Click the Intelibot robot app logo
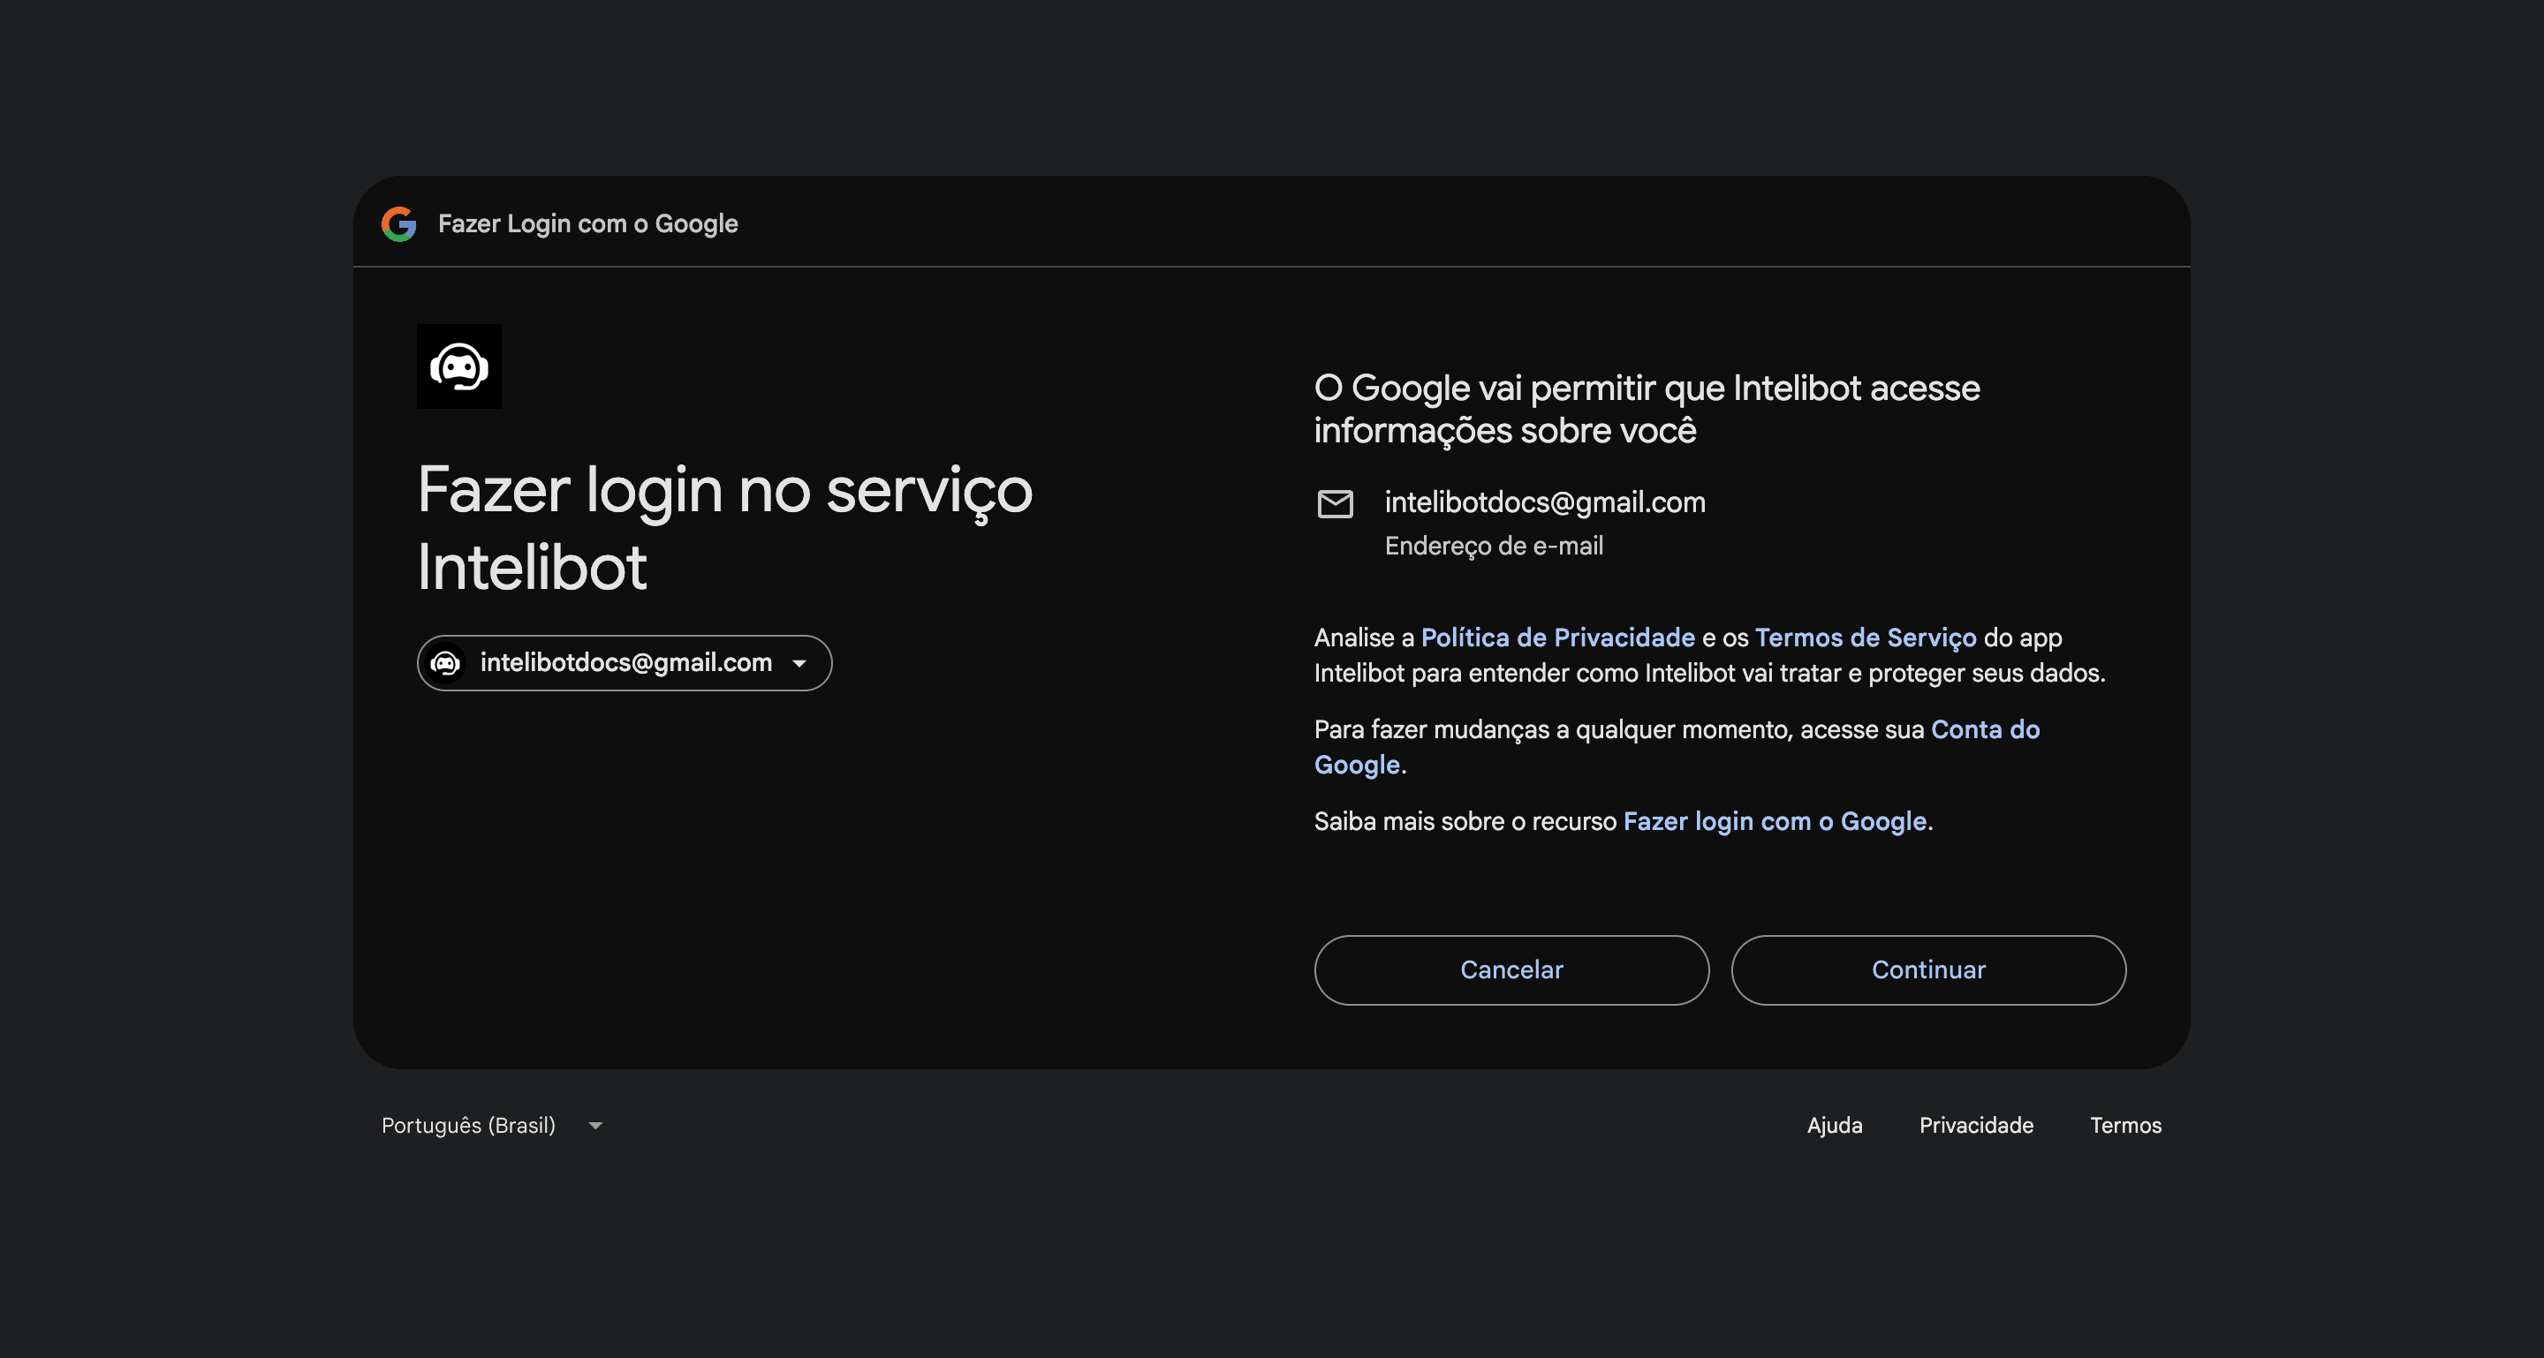This screenshot has width=2544, height=1358. (459, 366)
